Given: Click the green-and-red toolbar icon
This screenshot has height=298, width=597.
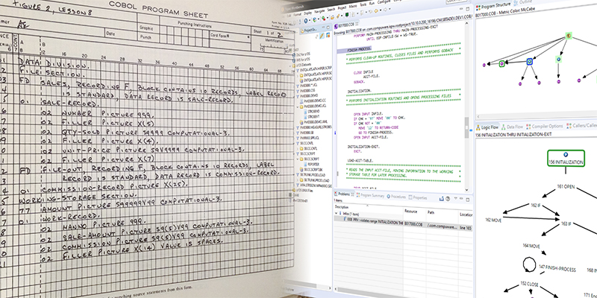Looking at the screenshot, I should (x=324, y=18).
